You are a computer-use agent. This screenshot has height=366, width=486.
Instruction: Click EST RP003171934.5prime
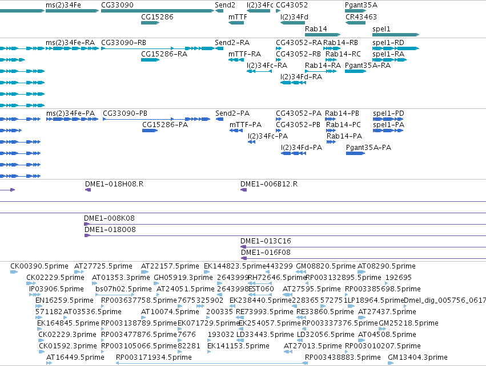coord(154,357)
